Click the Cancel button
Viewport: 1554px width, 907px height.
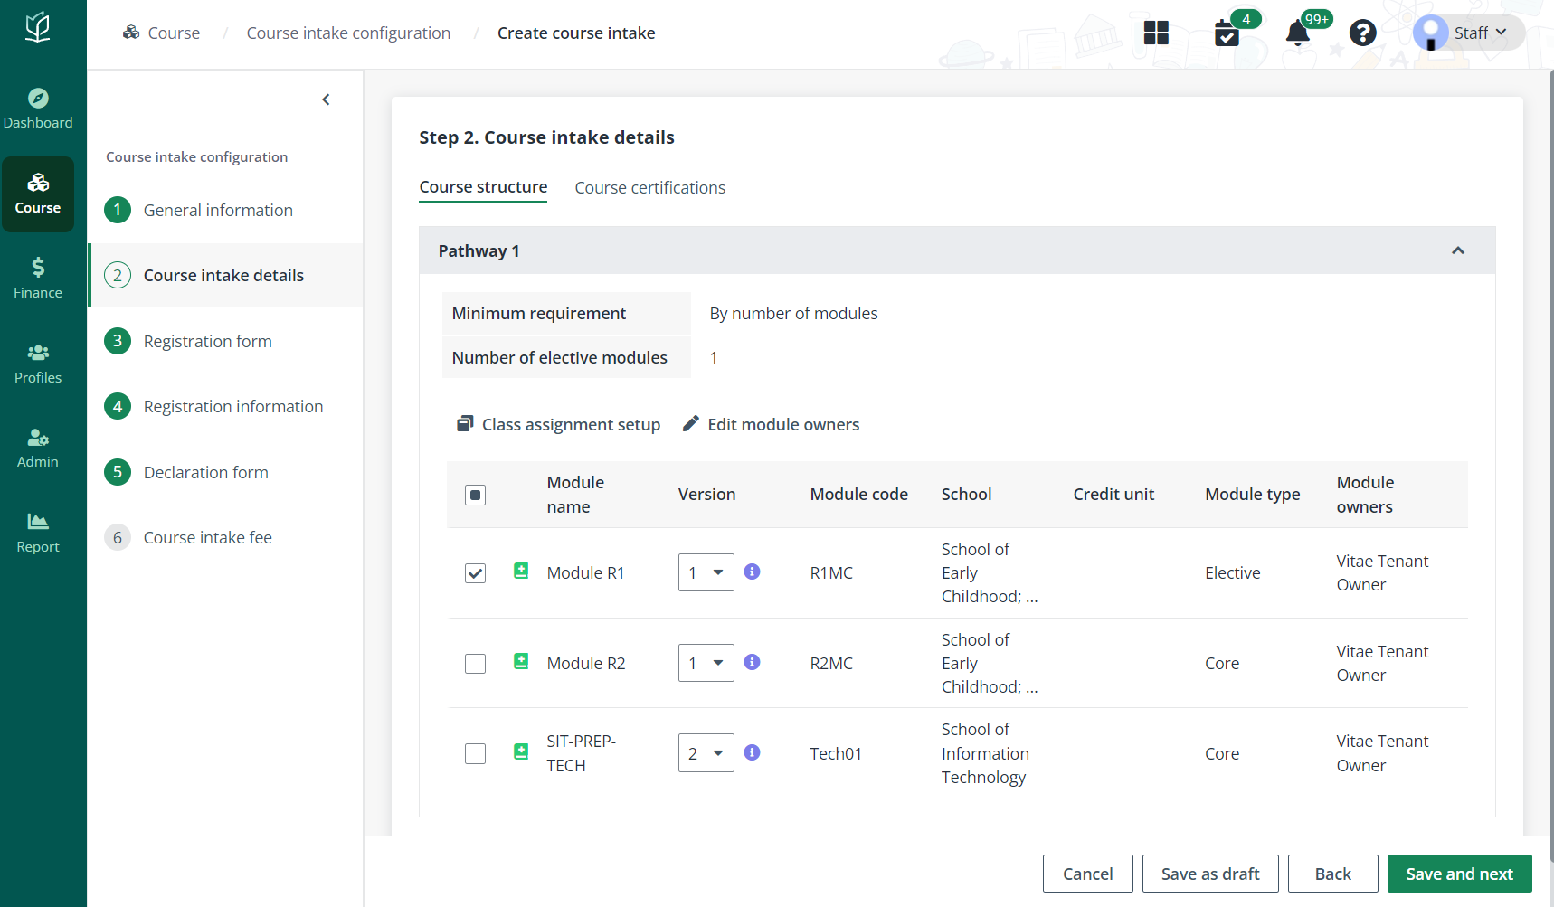(x=1087, y=874)
